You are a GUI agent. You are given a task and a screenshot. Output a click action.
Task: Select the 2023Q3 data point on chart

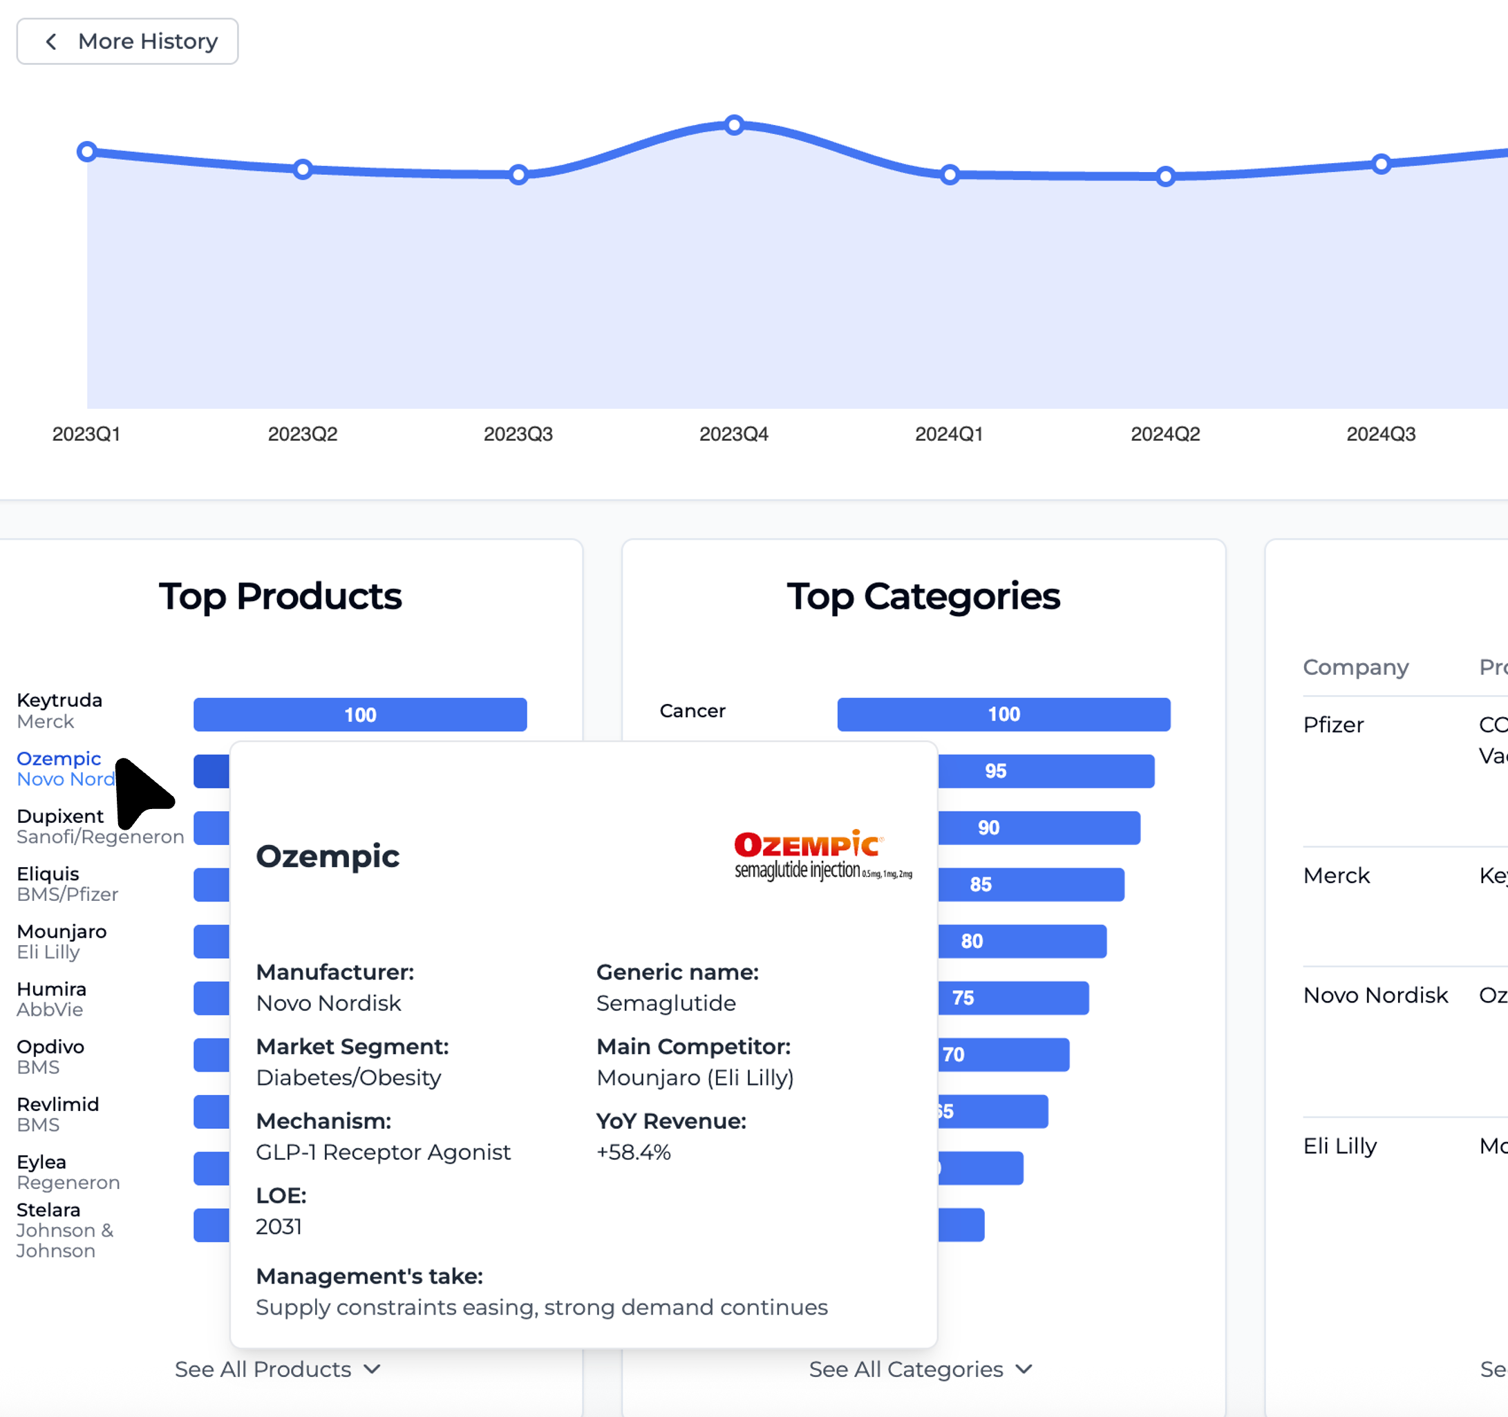[518, 174]
